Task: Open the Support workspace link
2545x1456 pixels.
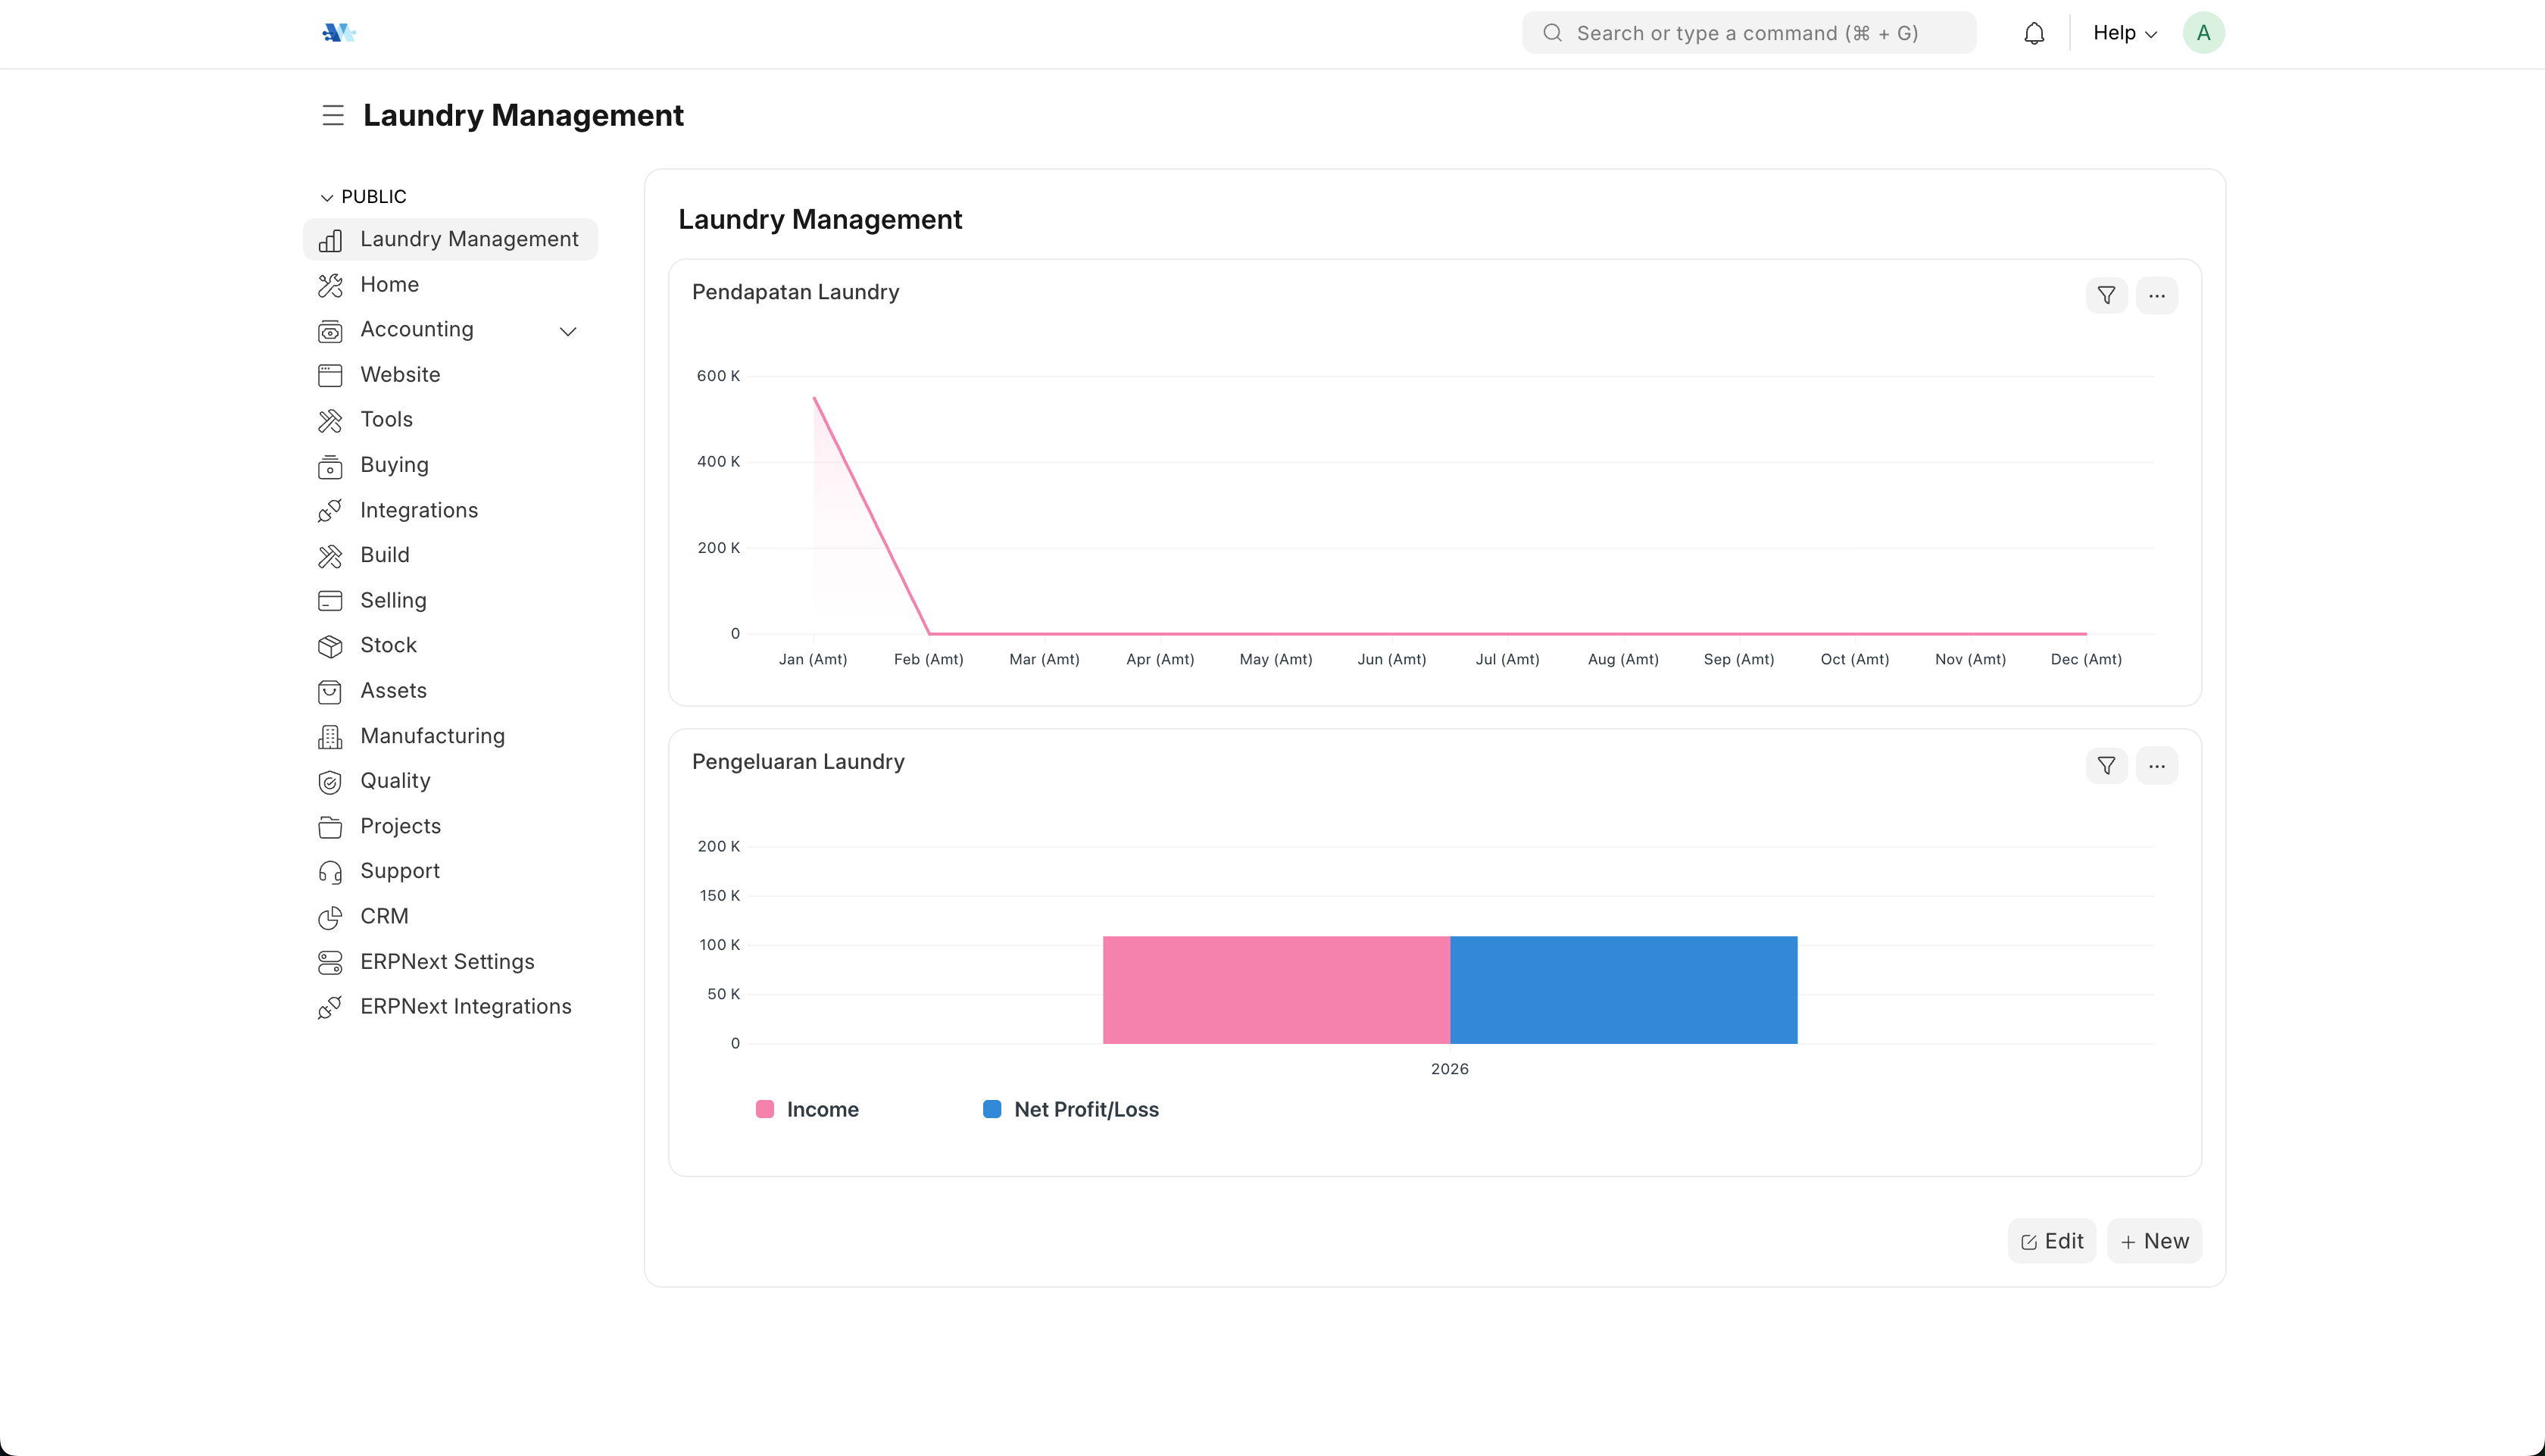Action: [x=450, y=871]
